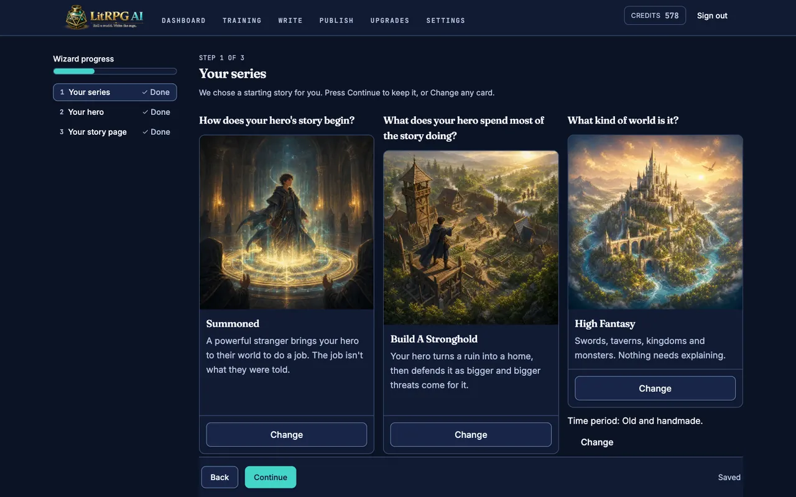
Task: Click the Build A Stronghold card image
Action: click(471, 238)
